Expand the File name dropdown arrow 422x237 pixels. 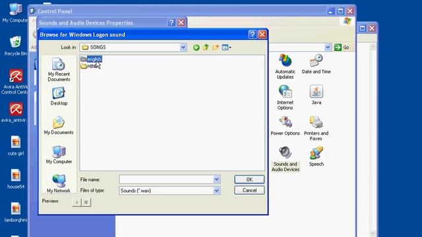coord(217,179)
